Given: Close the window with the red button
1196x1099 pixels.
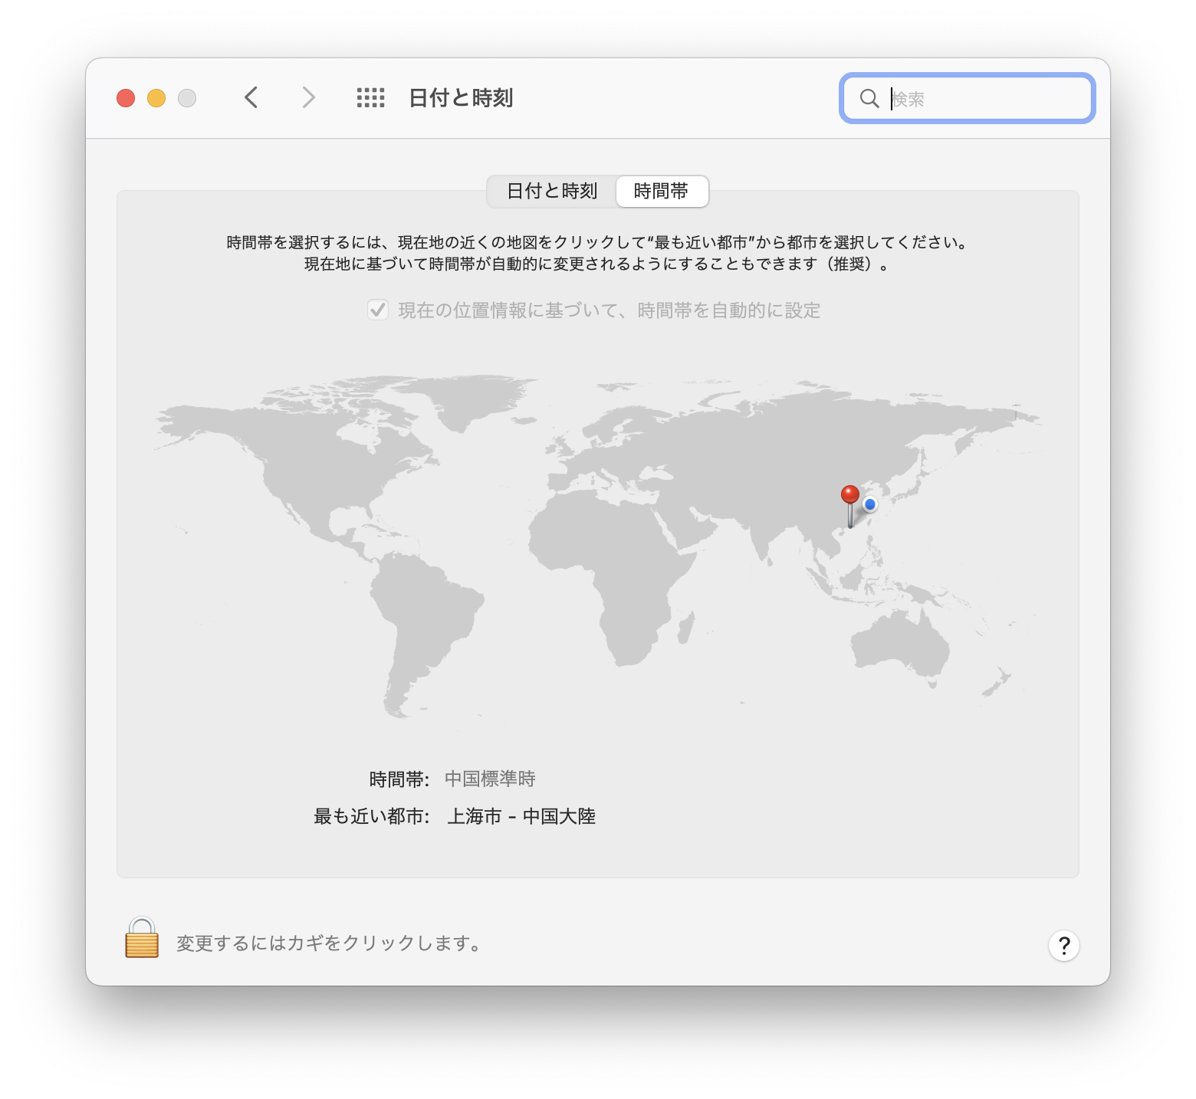Looking at the screenshot, I should point(126,98).
